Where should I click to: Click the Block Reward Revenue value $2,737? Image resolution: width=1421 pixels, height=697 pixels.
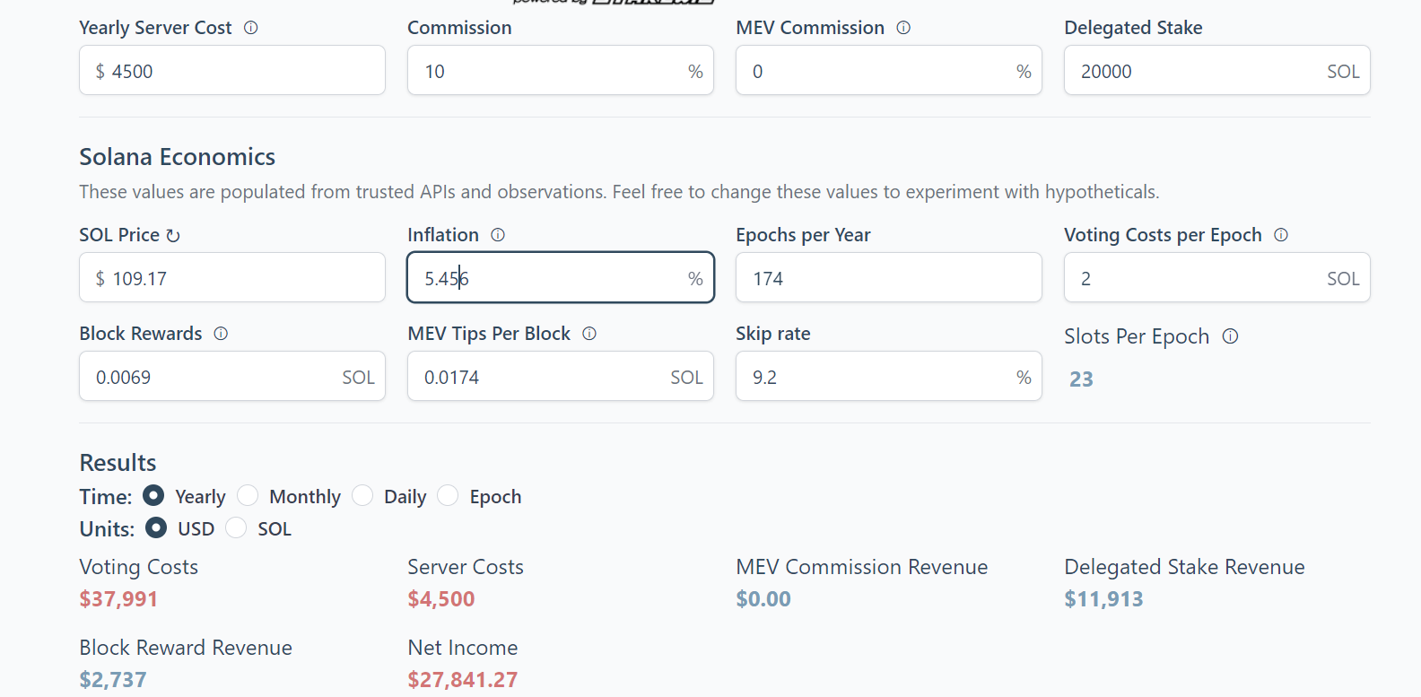click(113, 680)
